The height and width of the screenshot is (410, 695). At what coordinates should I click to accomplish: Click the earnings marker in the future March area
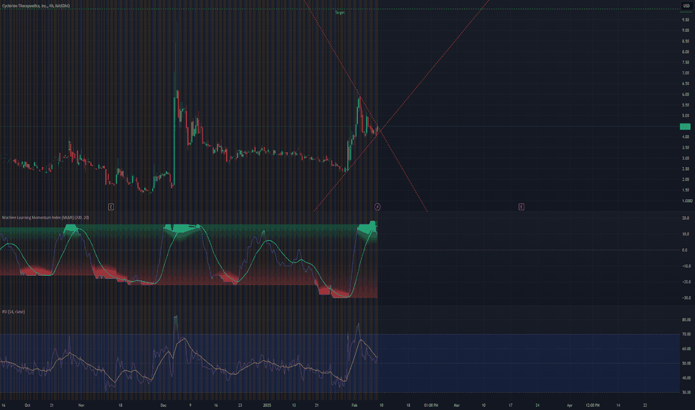(x=521, y=207)
